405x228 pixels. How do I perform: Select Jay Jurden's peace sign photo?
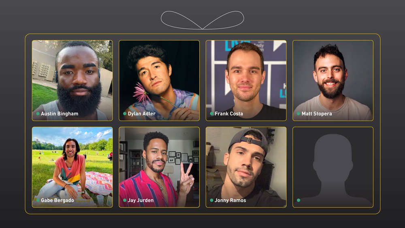point(159,167)
